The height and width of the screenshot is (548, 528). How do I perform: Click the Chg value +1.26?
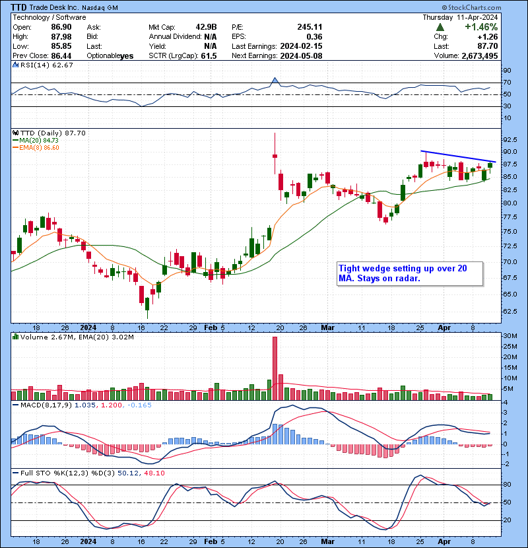(488, 37)
